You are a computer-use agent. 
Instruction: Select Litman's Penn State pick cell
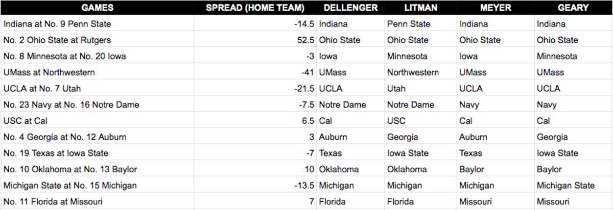click(x=409, y=24)
